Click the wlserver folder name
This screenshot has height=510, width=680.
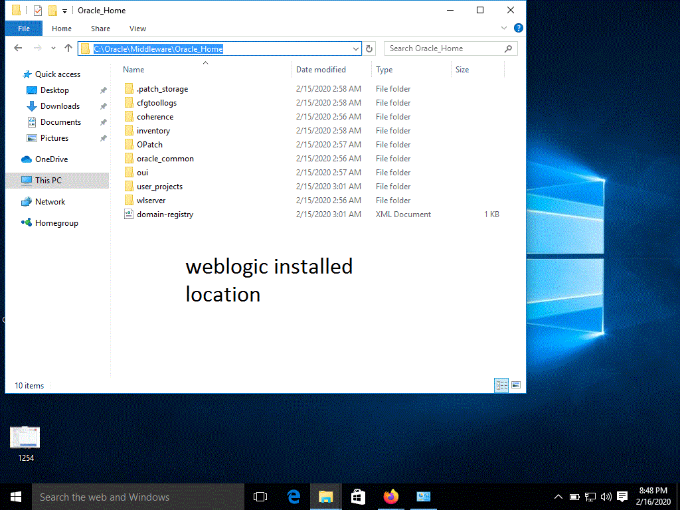151,201
